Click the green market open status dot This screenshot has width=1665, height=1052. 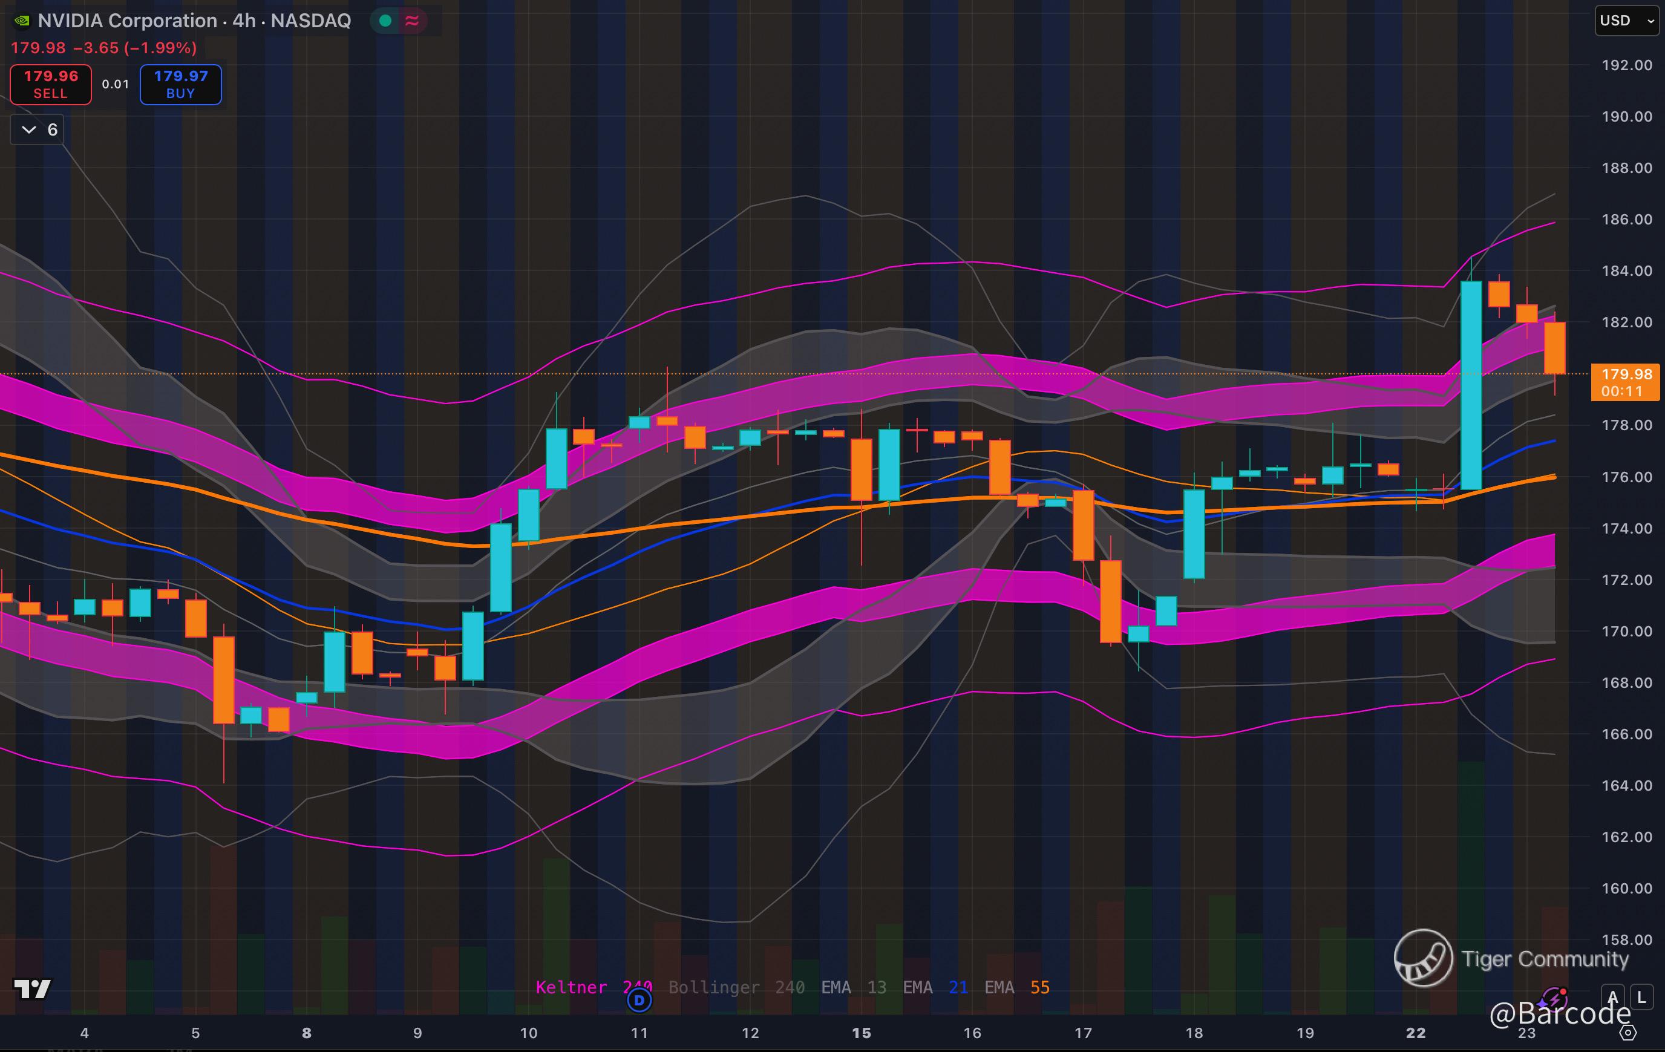pyautogui.click(x=386, y=21)
